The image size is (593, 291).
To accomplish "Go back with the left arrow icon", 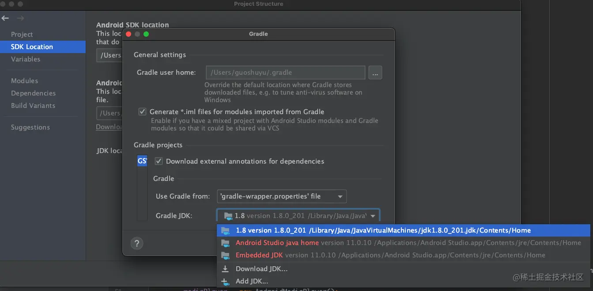I will click(5, 18).
